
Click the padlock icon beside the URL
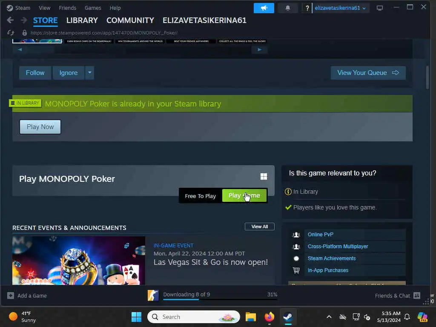(24, 33)
